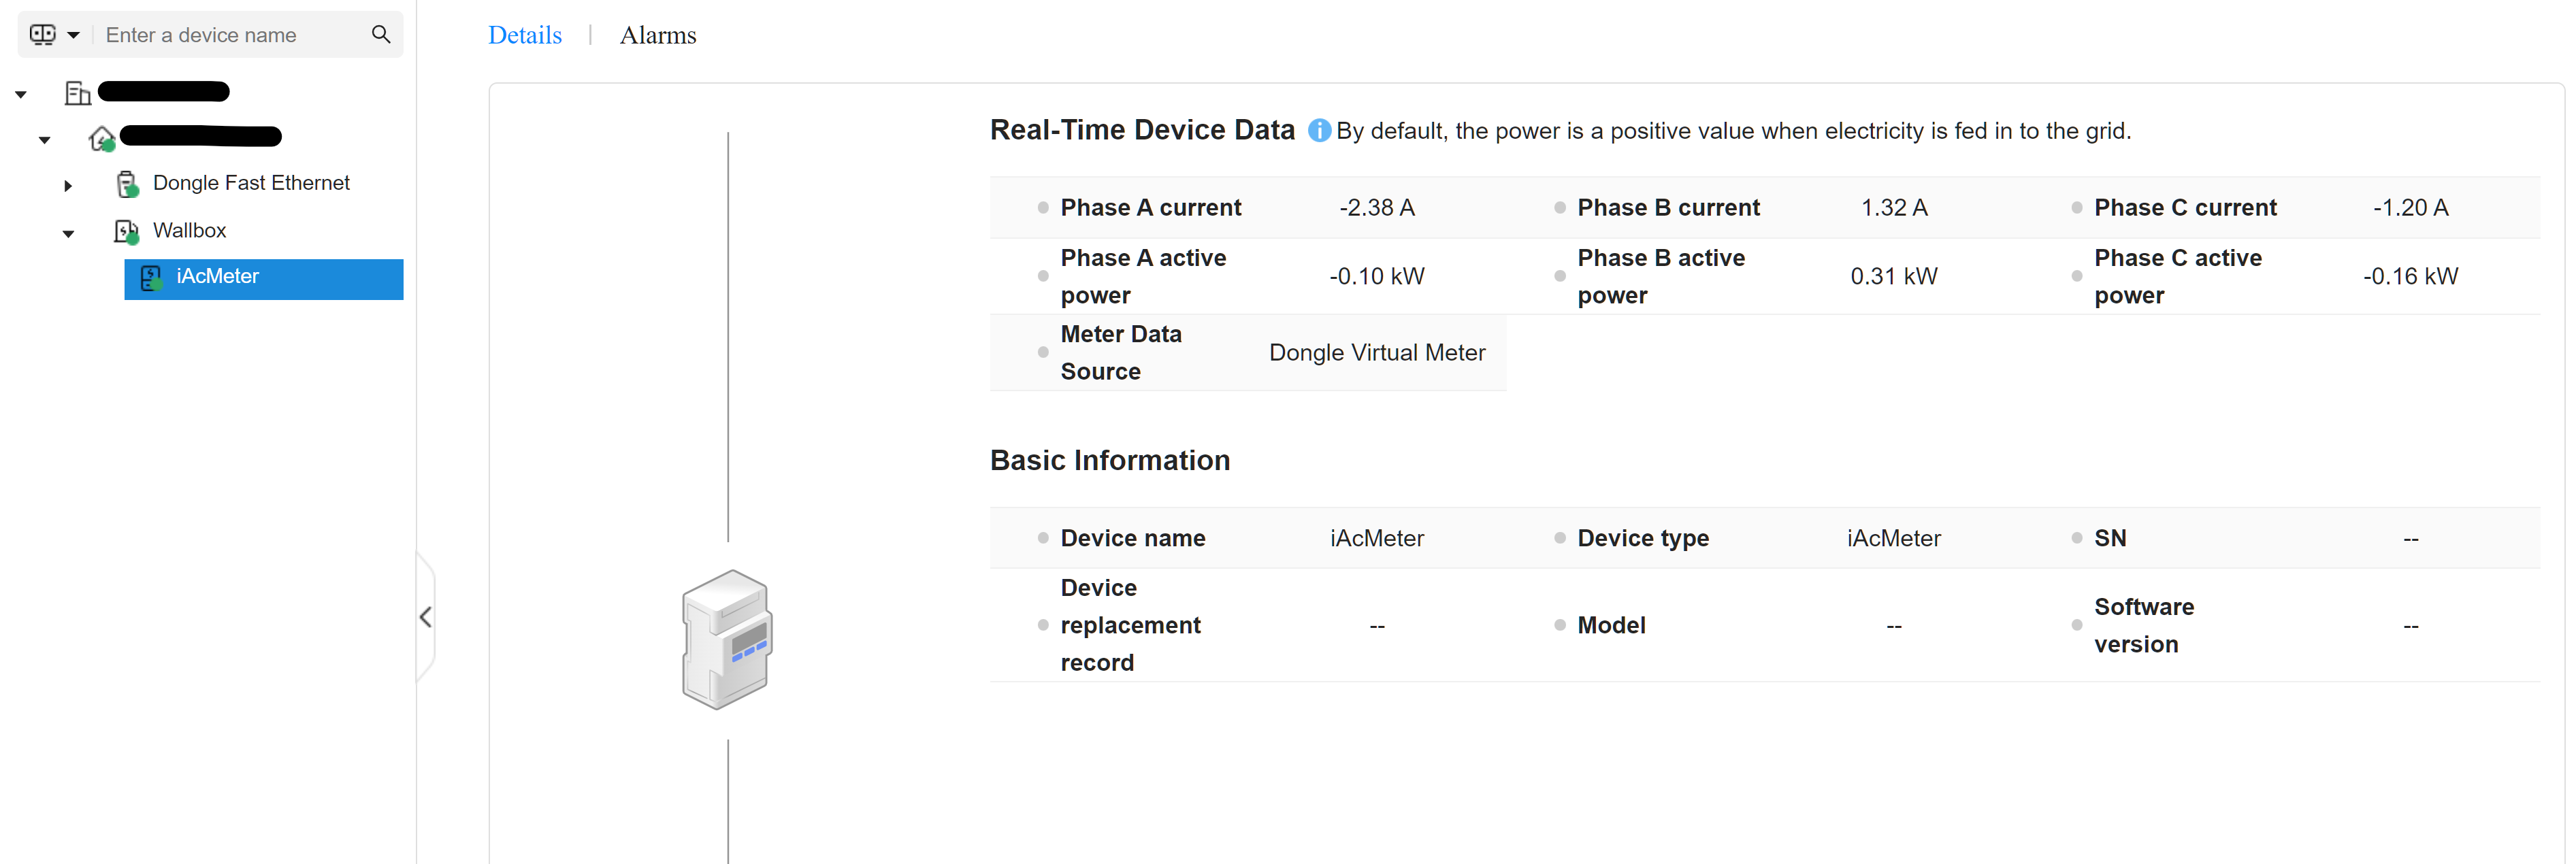Collapse the top-level company node
The image size is (2576, 864).
(x=21, y=94)
